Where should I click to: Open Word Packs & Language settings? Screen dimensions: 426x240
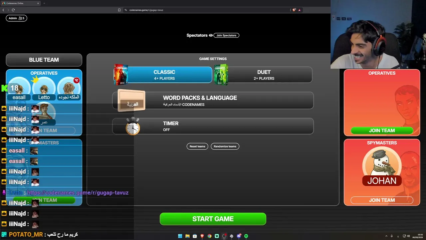pos(213,100)
